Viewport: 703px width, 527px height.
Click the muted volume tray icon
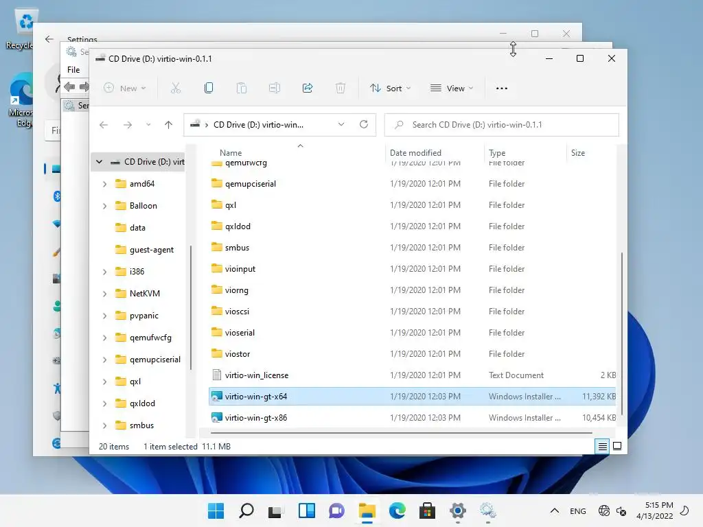pos(621,511)
